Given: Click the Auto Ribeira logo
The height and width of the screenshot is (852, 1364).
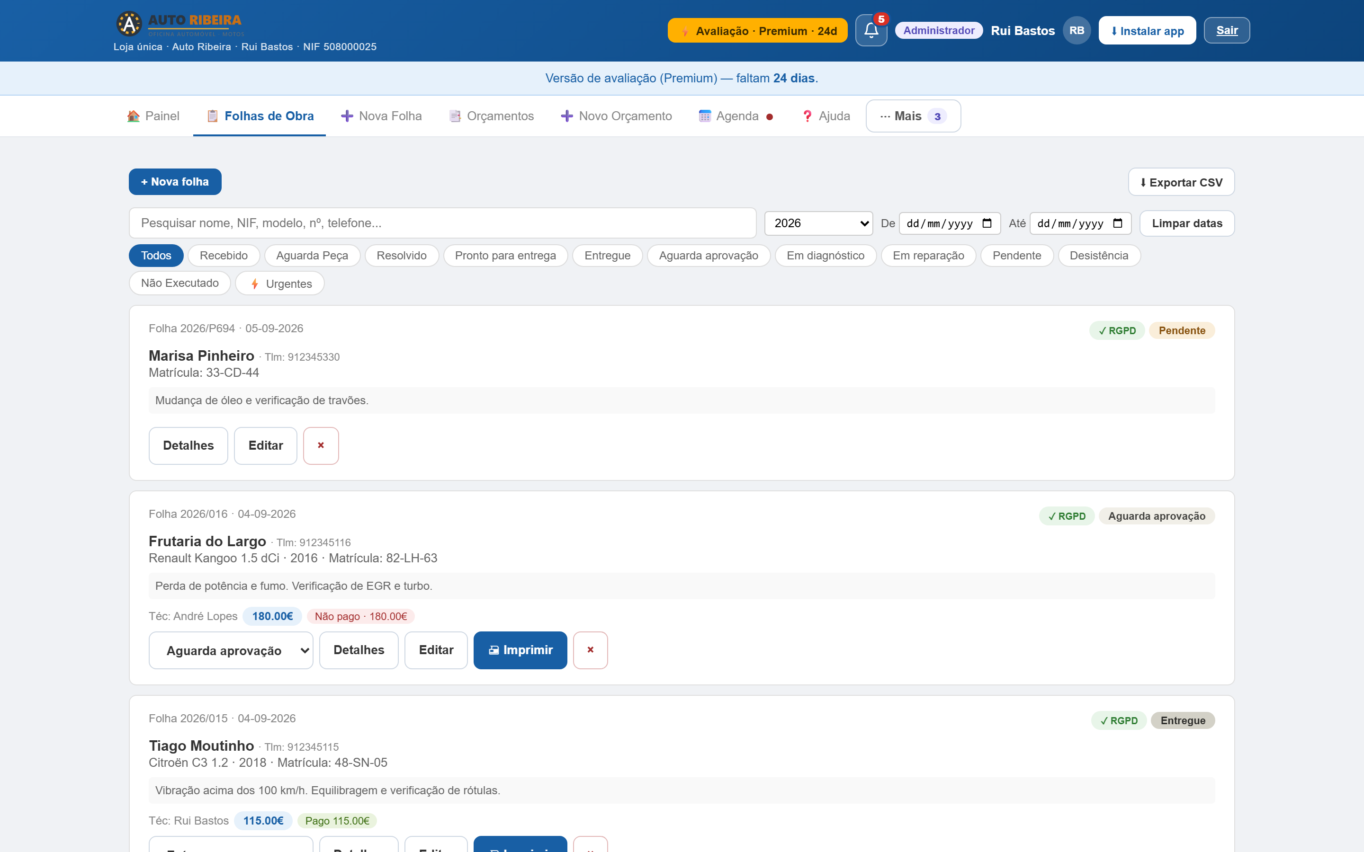Looking at the screenshot, I should coord(179,24).
